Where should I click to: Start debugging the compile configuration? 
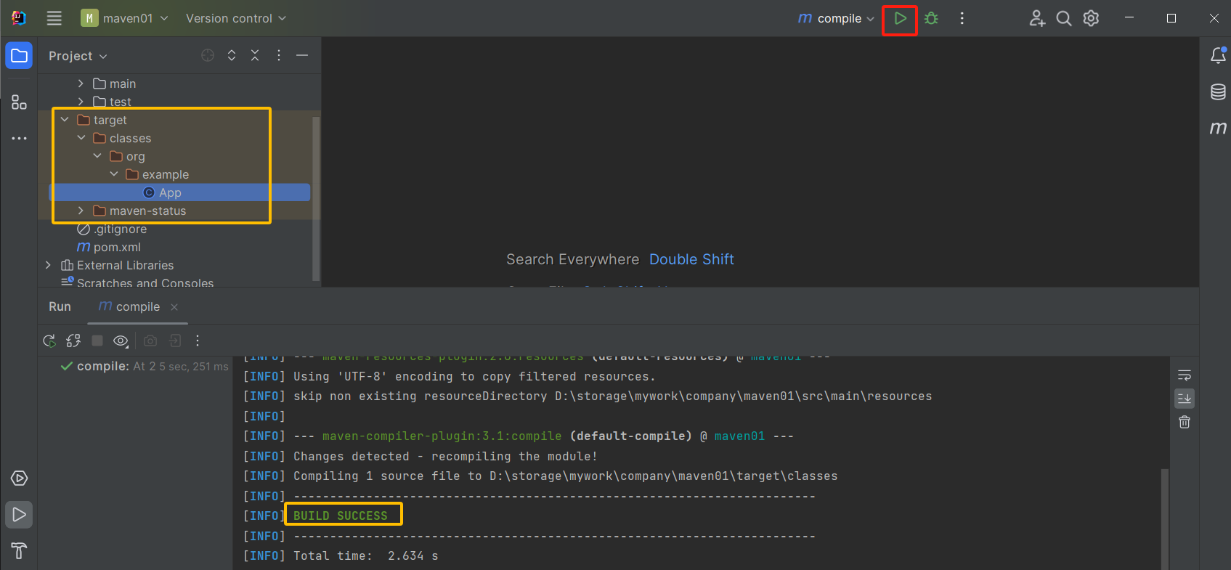click(931, 18)
